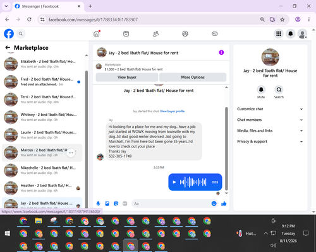Open emoji picker in message box
The image size is (316, 252).
coord(214,203)
